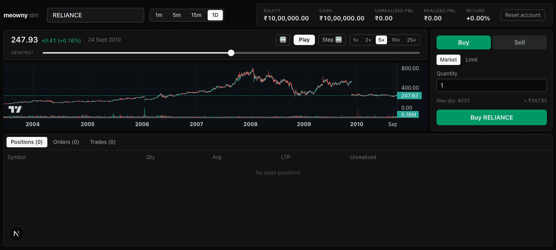Set playback speed to 5×

381,40
